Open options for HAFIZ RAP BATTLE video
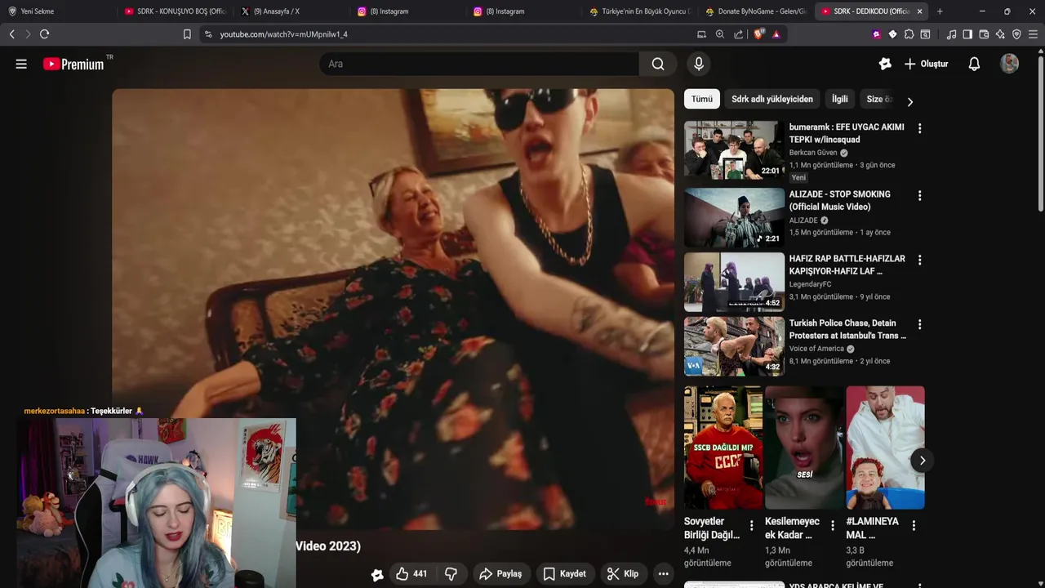1045x588 pixels. [920, 260]
